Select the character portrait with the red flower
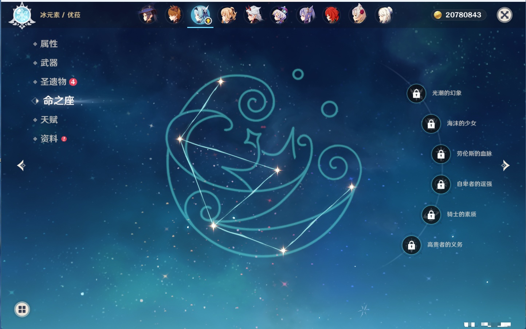This screenshot has width=526, height=329. point(358,15)
